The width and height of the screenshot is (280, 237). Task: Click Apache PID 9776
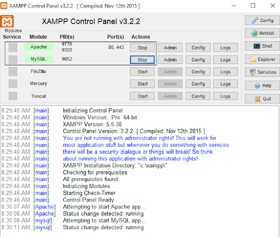point(67,44)
